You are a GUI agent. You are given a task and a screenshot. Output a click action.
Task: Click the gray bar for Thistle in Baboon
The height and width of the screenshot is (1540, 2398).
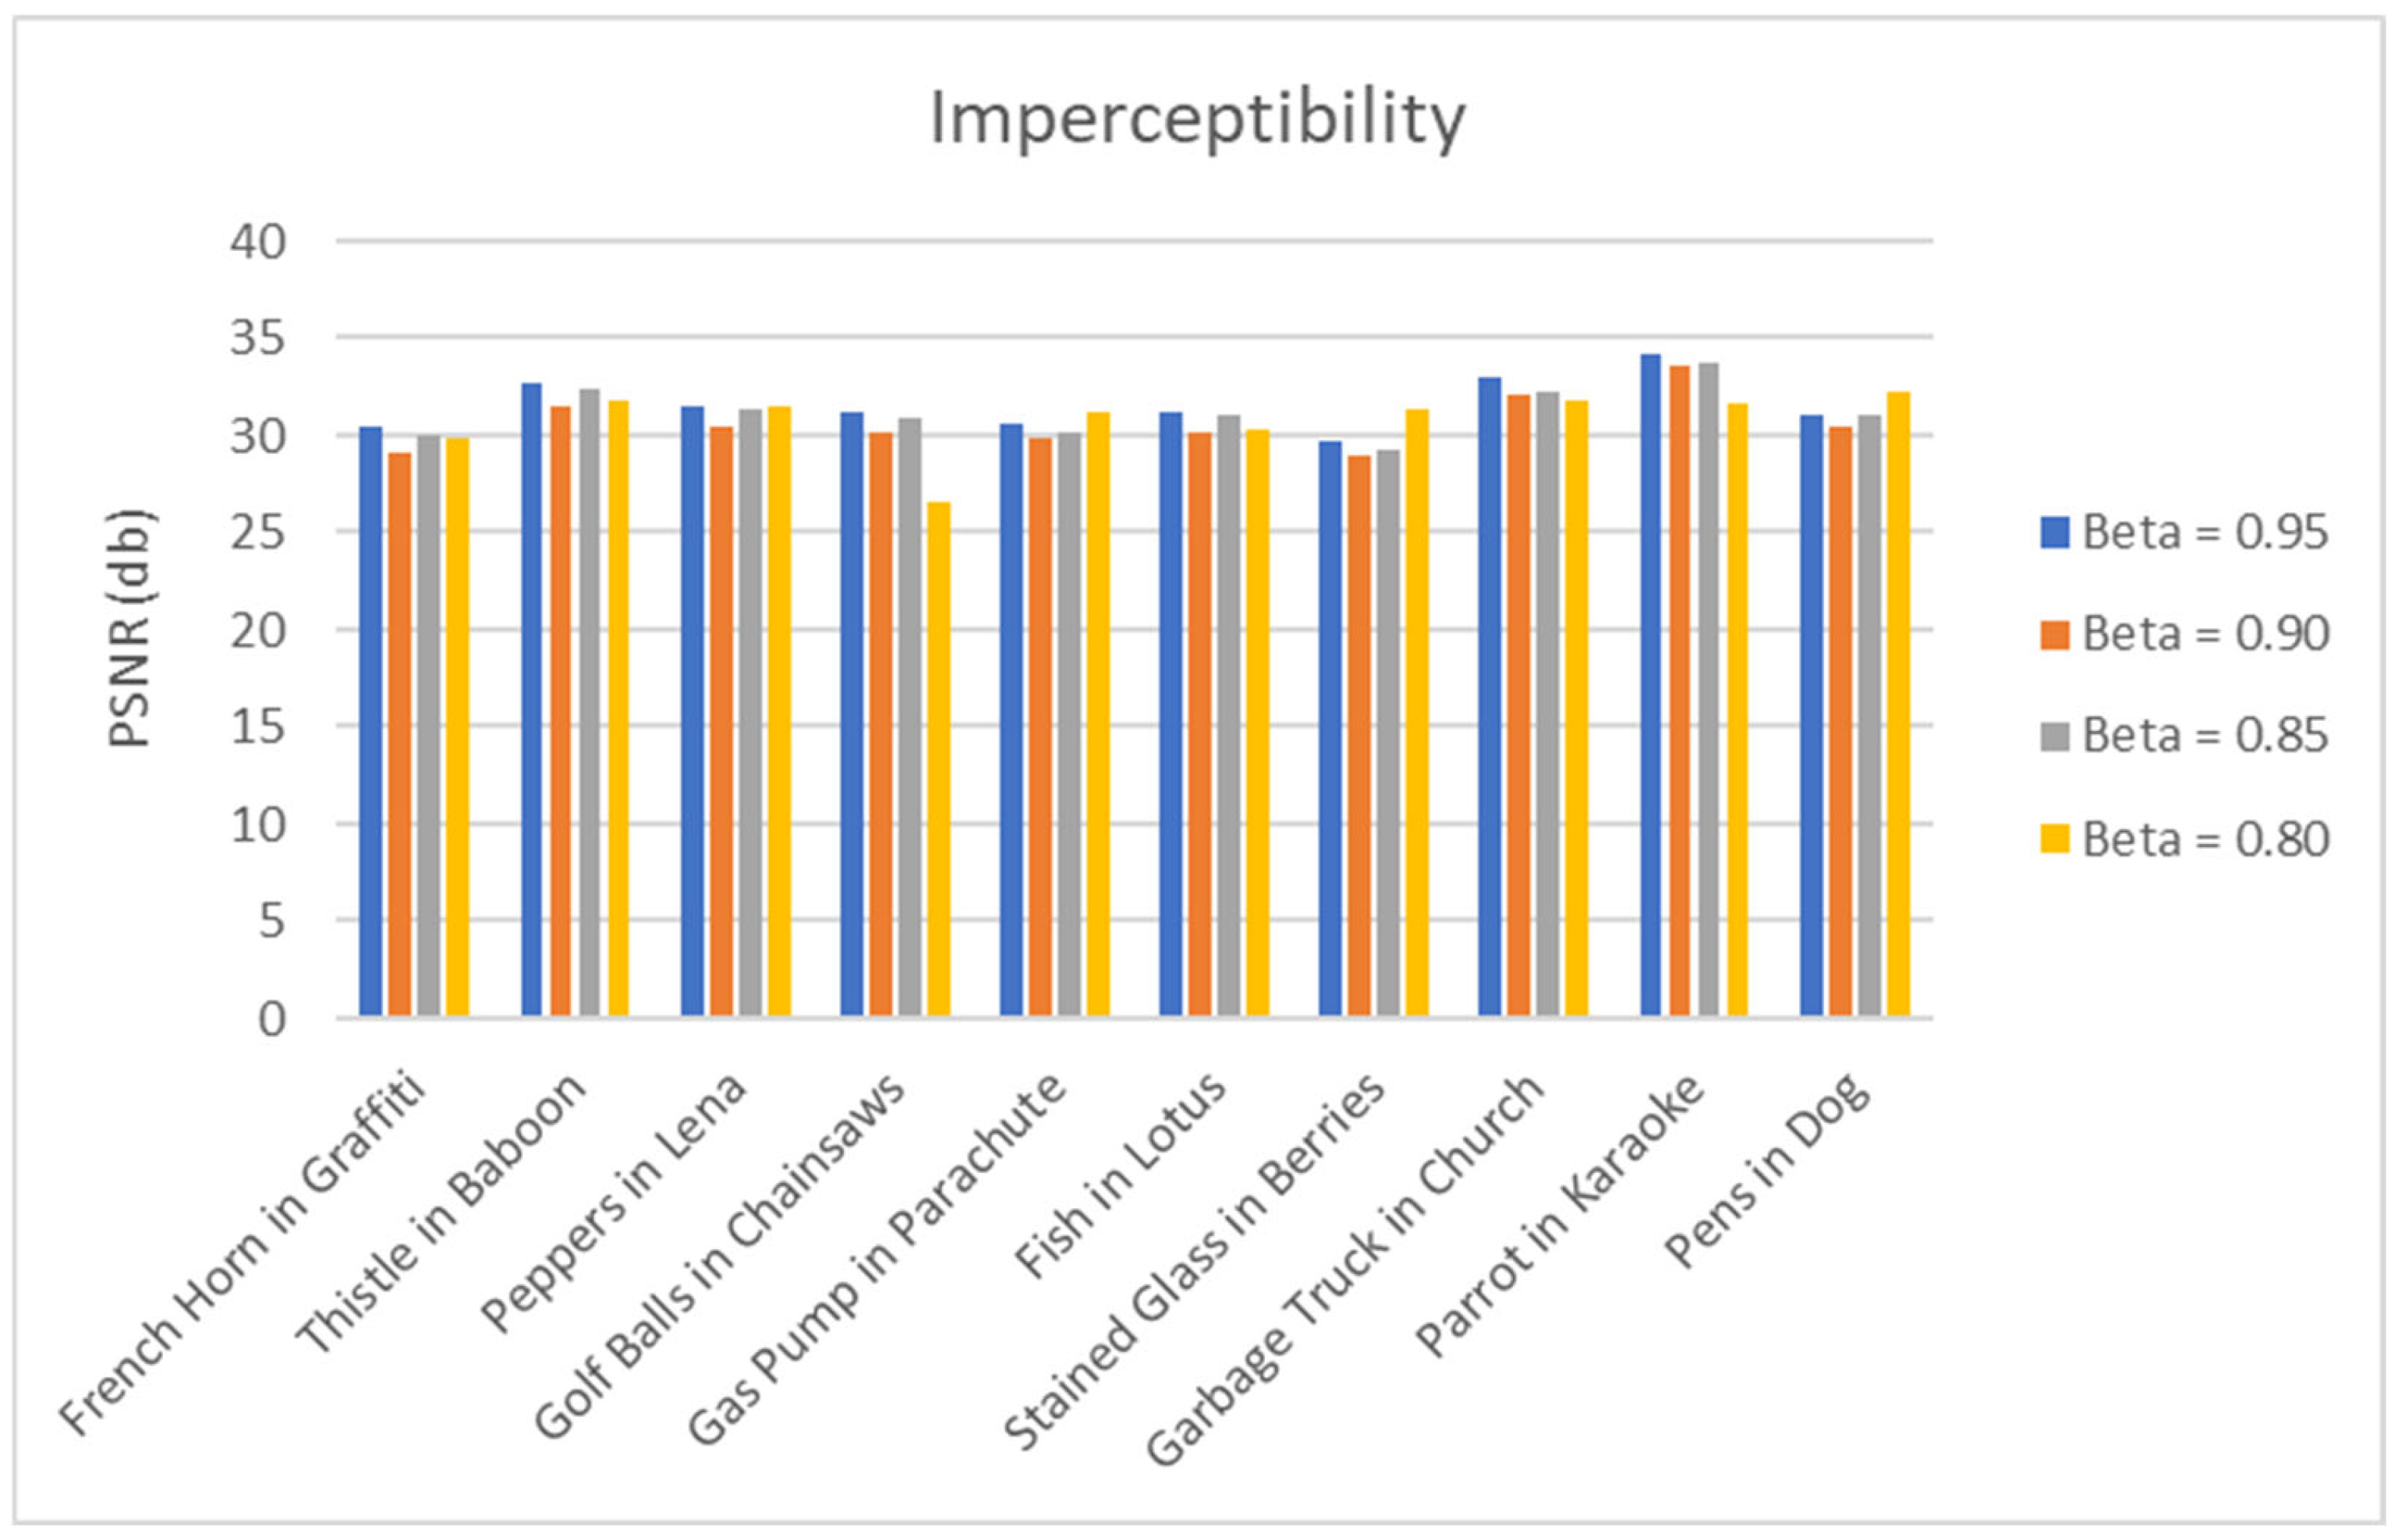click(x=590, y=702)
